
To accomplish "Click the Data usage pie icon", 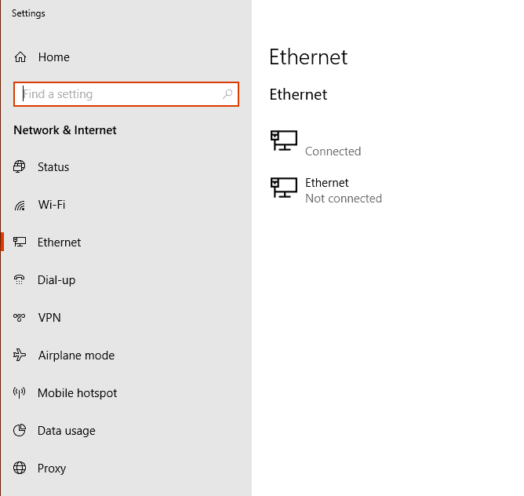I will 20,430.
